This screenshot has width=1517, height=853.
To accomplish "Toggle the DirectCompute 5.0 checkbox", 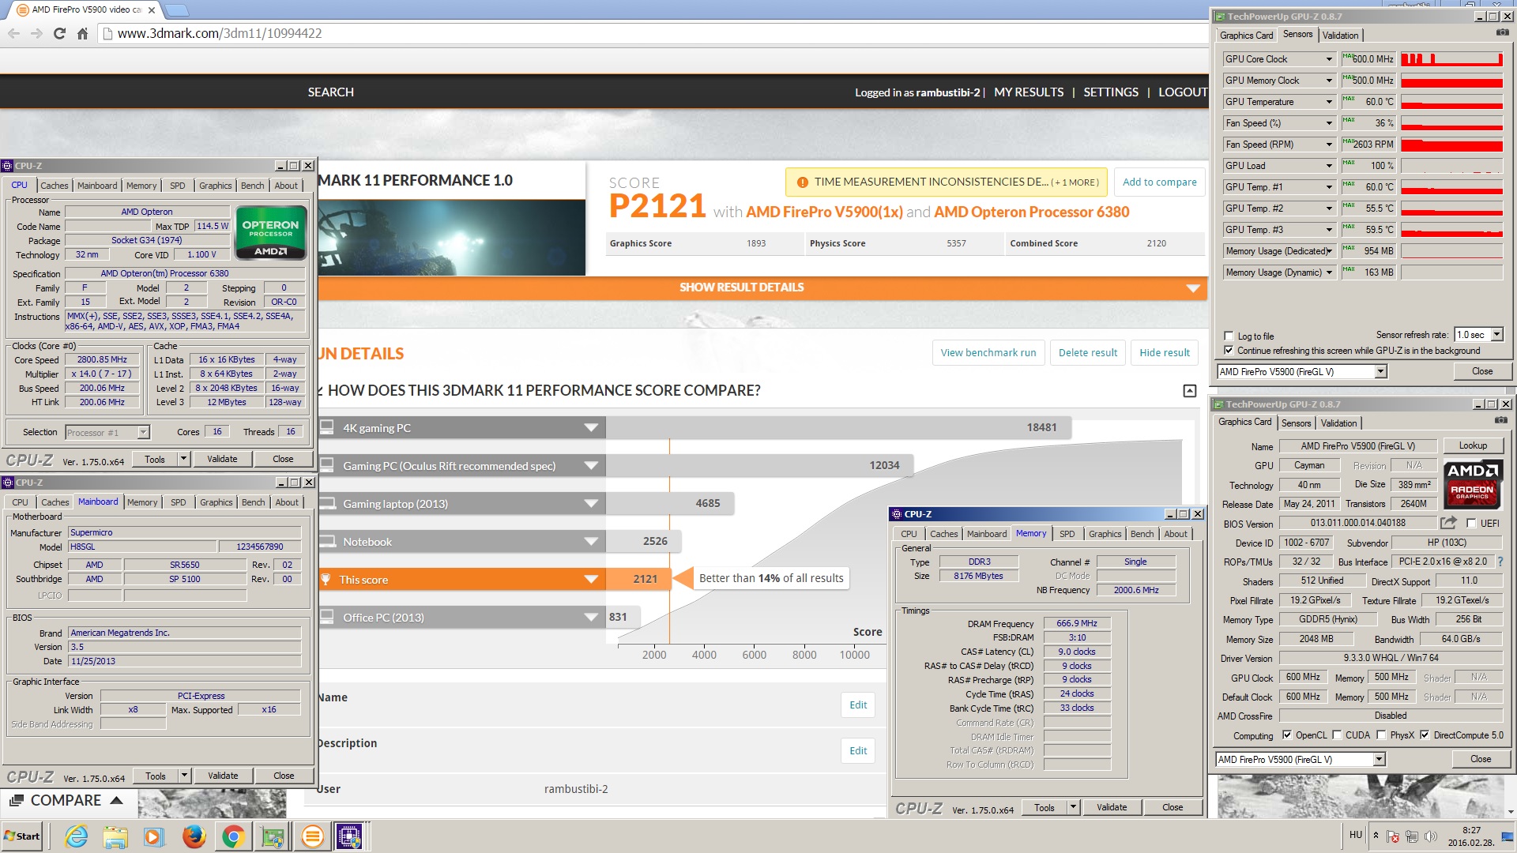I will pyautogui.click(x=1424, y=735).
